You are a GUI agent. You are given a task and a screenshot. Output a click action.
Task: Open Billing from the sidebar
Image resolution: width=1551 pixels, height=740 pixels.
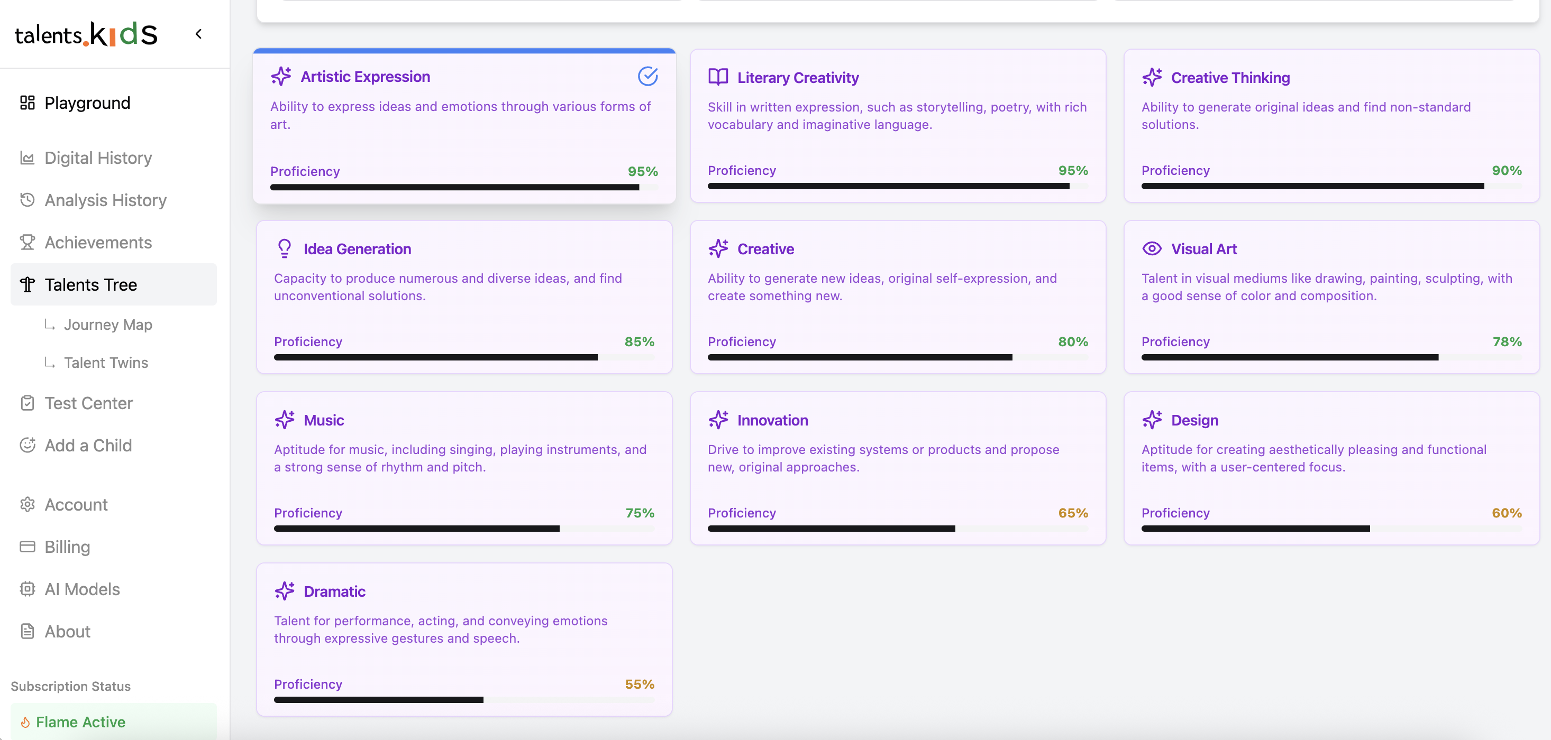point(113,546)
